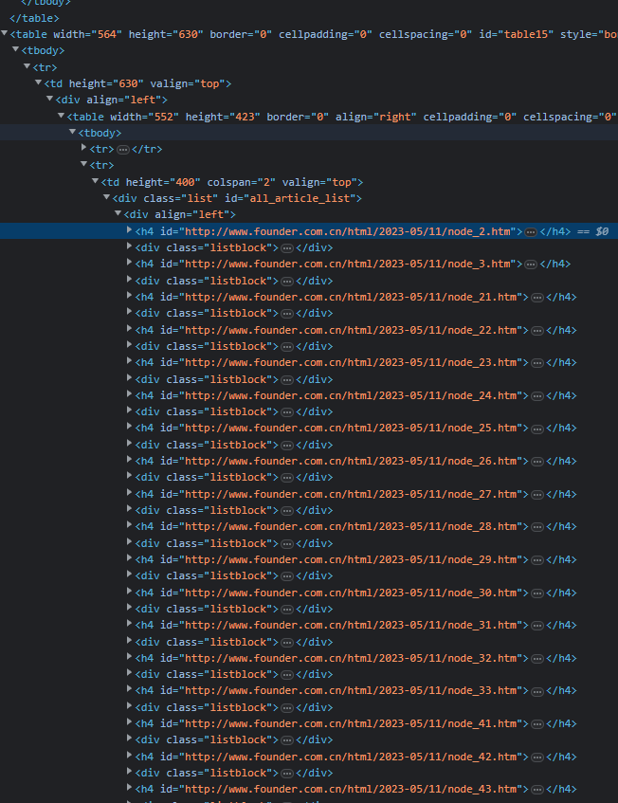Collapse the table width="552" node
The width and height of the screenshot is (618, 803).
61,117
